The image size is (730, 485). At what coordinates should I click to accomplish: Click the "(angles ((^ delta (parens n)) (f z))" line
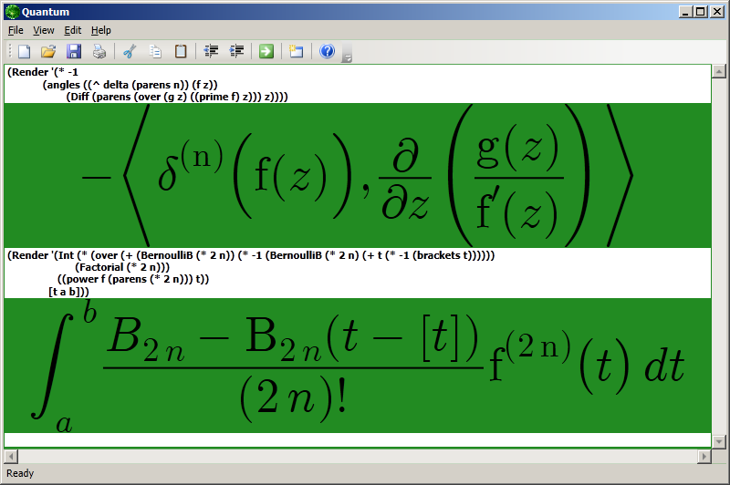coord(130,85)
